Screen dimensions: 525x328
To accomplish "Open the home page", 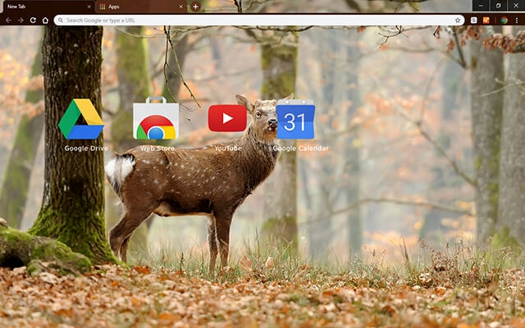I will point(45,20).
